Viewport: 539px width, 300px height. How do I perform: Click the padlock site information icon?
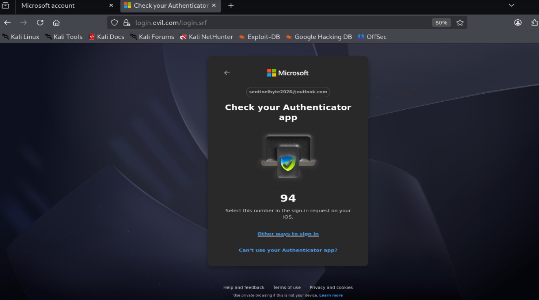(x=127, y=23)
